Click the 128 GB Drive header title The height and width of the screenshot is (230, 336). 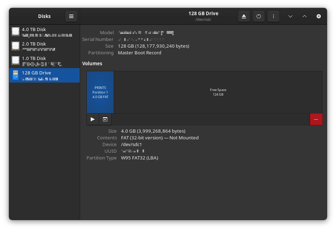pos(203,13)
